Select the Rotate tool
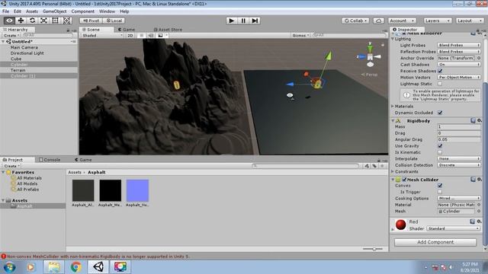The height and width of the screenshot is (274, 488). pos(32,21)
